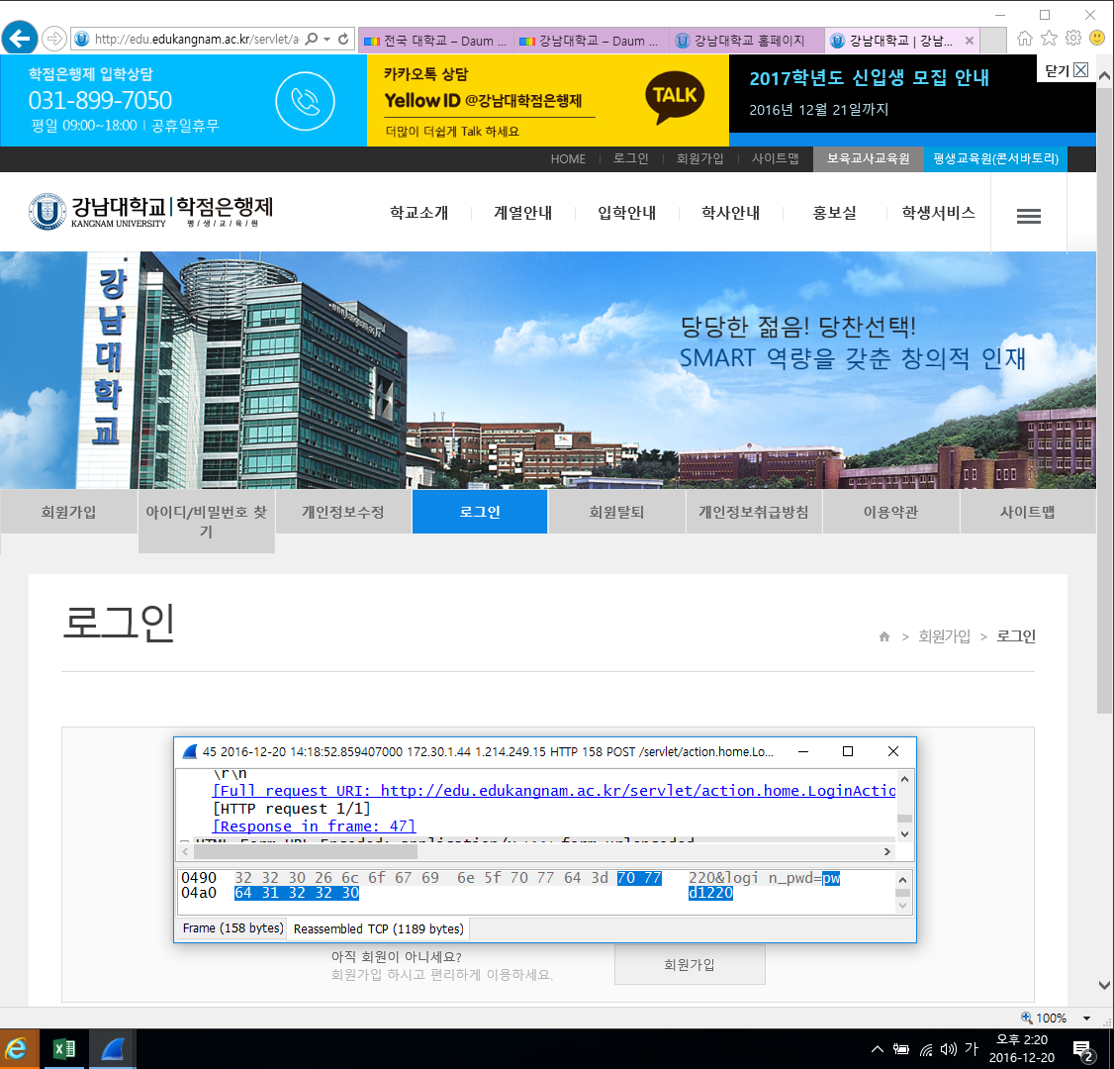Select the 개인정보취급방침 sub-navigation tab
1114x1069 pixels.
point(754,512)
